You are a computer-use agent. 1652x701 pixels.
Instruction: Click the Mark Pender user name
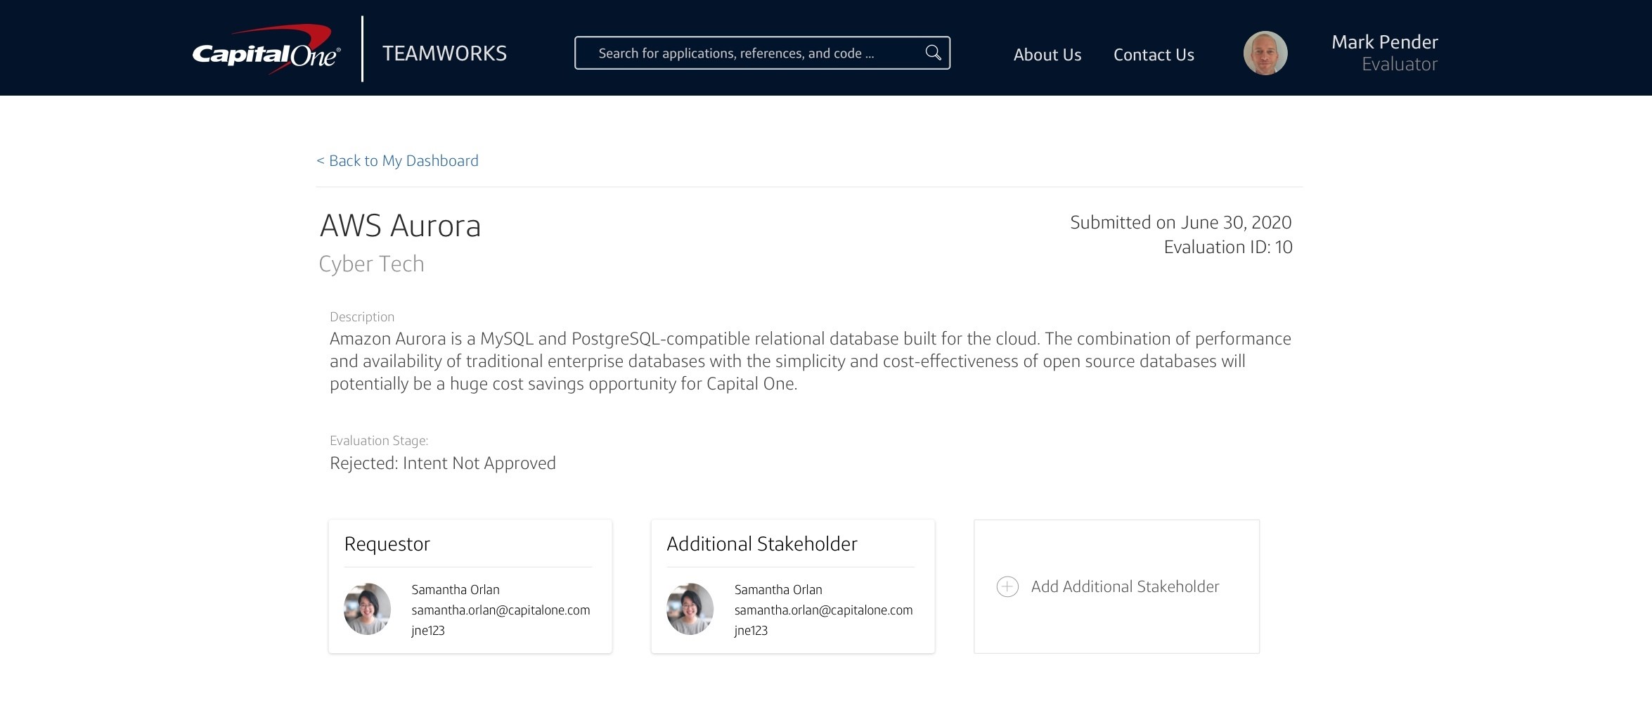click(x=1384, y=42)
